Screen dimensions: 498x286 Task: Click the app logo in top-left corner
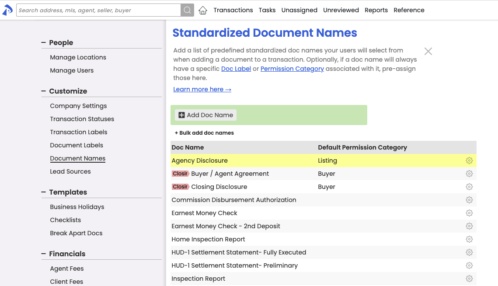(x=7, y=10)
